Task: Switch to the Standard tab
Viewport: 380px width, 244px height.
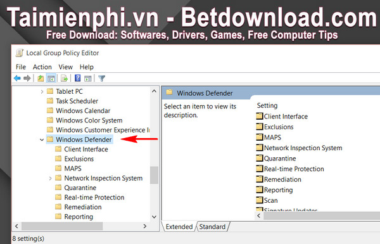Action: (212, 227)
